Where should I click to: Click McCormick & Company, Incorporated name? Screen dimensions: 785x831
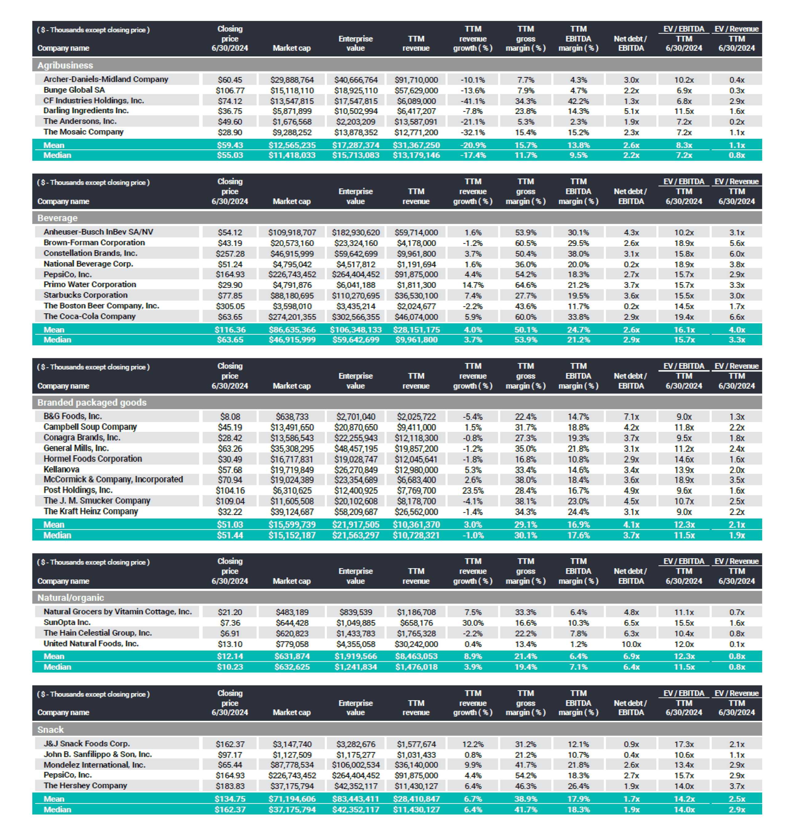(113, 480)
